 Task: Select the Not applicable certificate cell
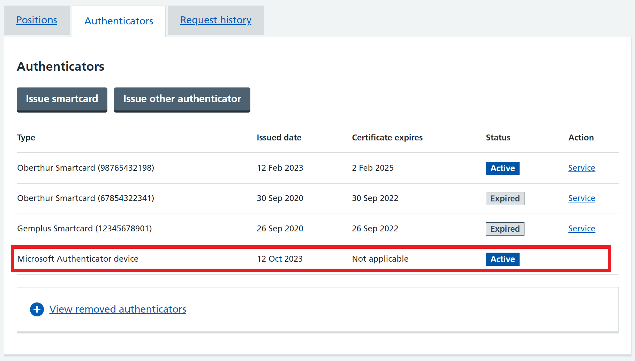click(x=380, y=259)
